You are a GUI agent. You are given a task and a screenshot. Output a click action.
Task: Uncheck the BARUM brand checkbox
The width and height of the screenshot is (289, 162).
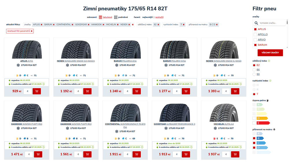click(255, 45)
